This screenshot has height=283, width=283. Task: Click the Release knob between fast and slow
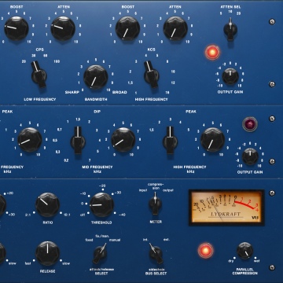click(47, 253)
